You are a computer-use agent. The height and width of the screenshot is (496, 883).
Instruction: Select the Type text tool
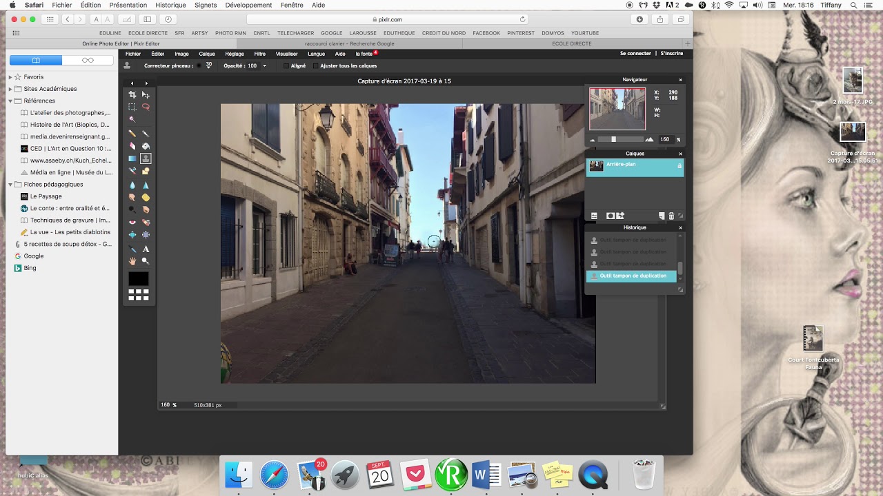(x=146, y=249)
